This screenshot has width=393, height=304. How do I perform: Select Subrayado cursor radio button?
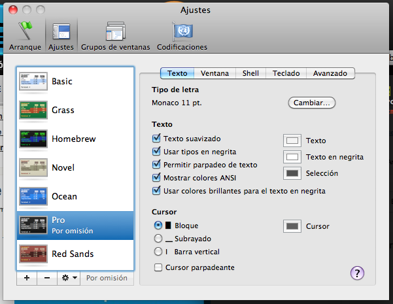(158, 239)
